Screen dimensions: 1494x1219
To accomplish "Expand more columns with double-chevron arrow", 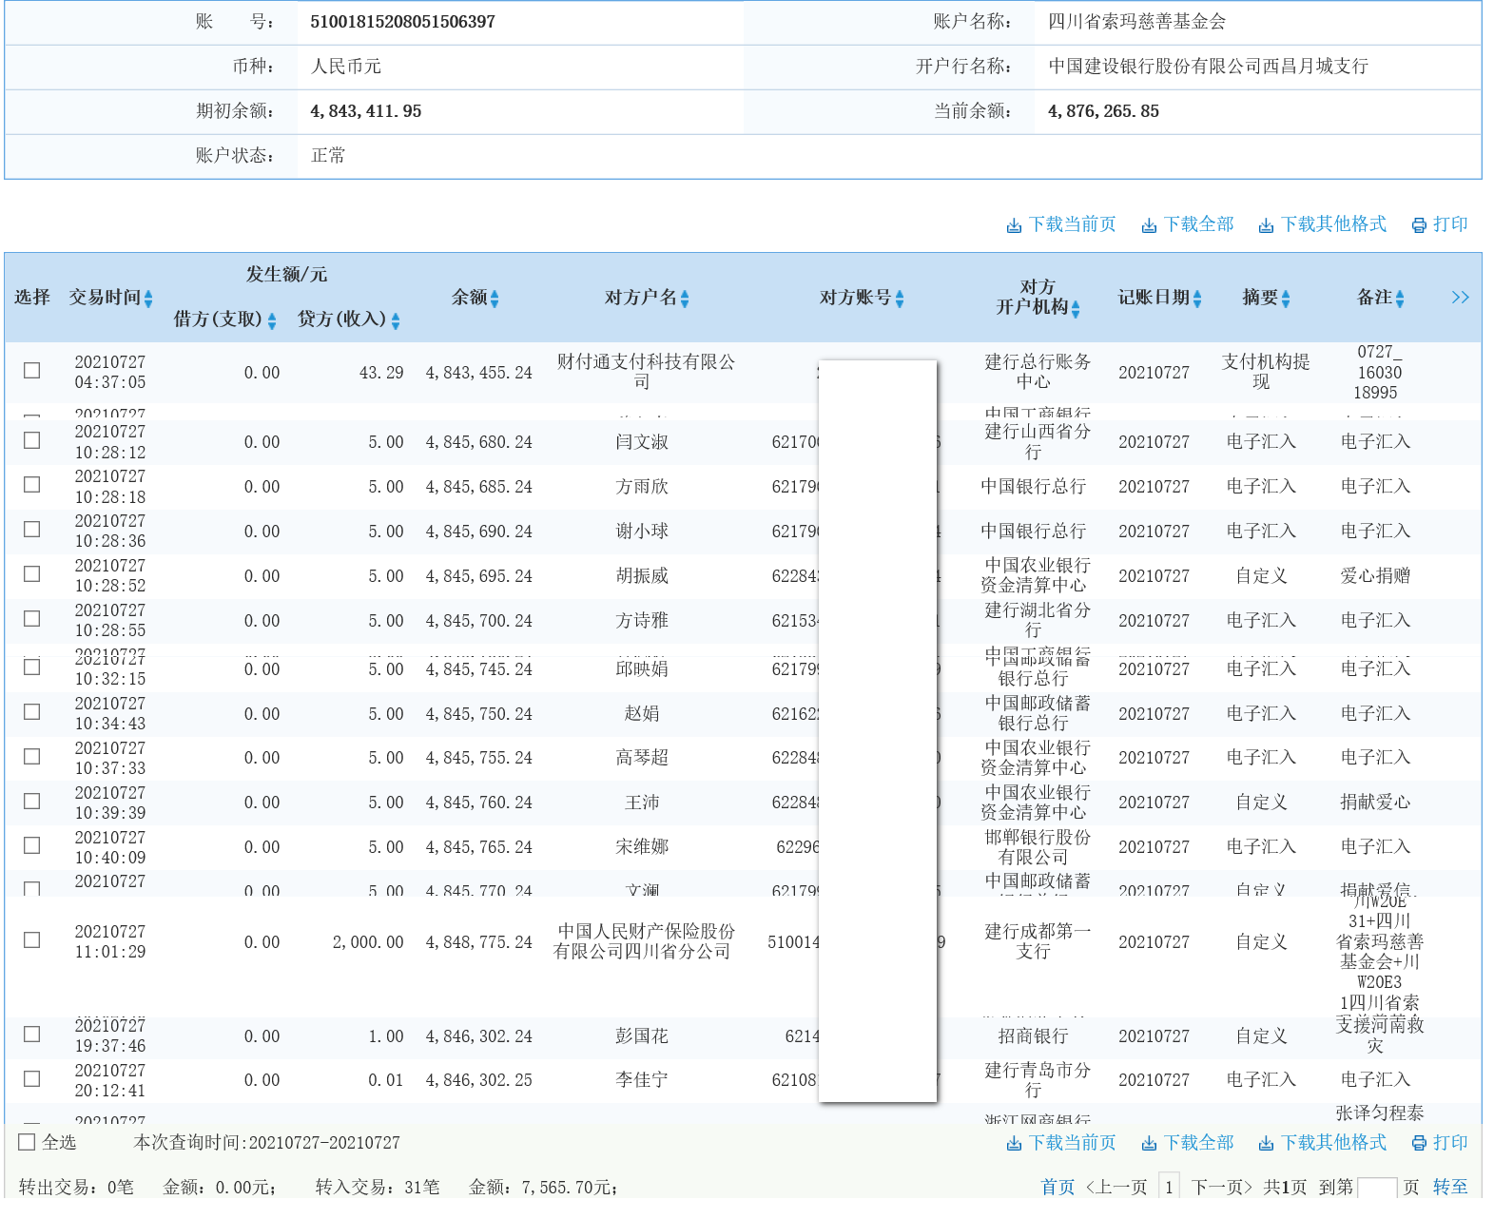I will click(x=1461, y=298).
